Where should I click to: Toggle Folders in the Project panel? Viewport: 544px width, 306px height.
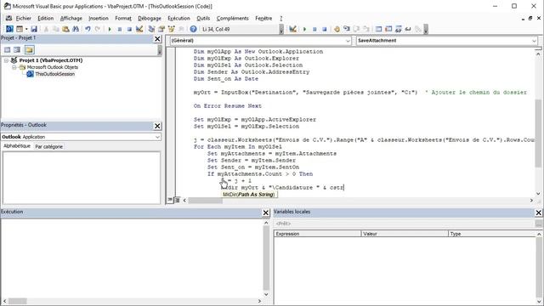[x=29, y=50]
